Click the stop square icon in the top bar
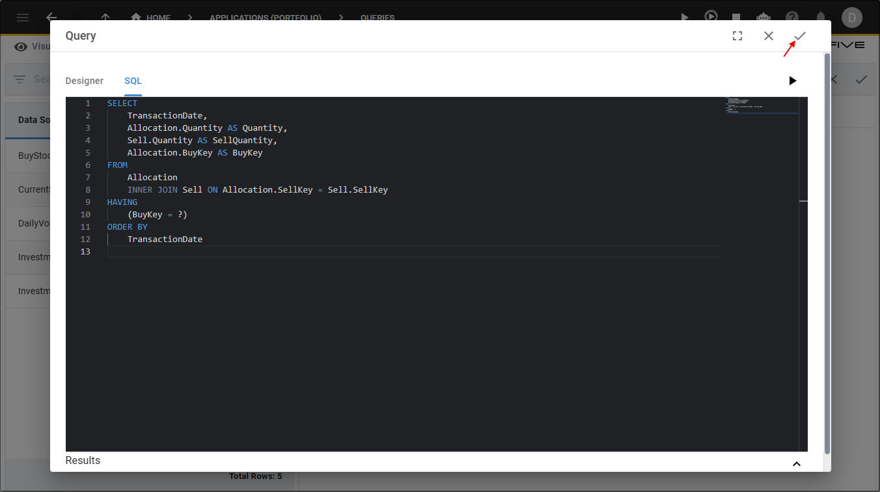The width and height of the screenshot is (880, 492). coord(736,17)
